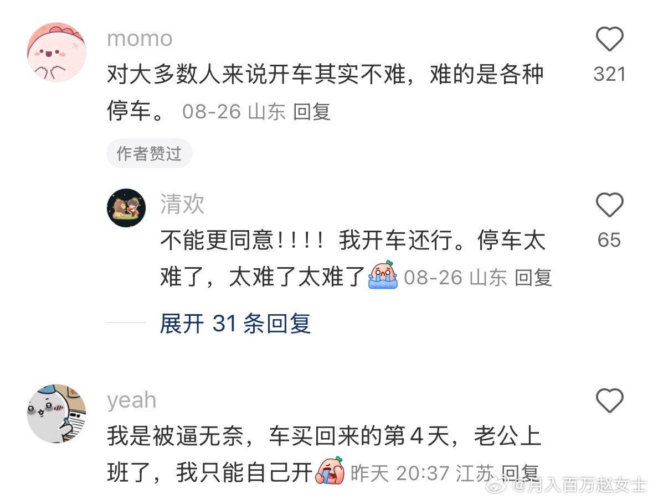Reply to momo's comment

[311, 112]
